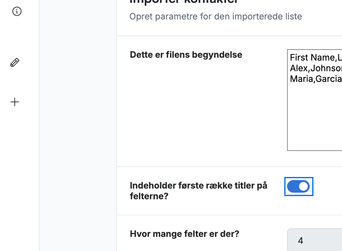Open the info icon in the sidebar
The image size is (342, 251).
click(17, 11)
